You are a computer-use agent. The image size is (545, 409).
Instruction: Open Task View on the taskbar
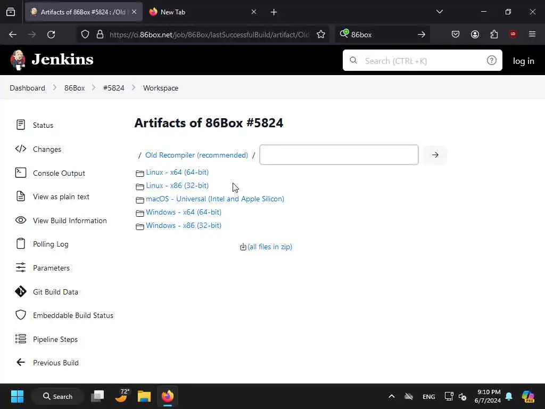(97, 396)
